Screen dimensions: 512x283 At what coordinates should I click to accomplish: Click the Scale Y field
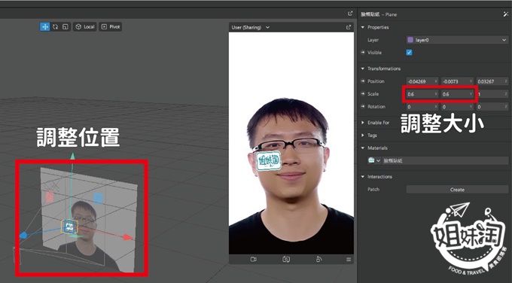tap(458, 94)
